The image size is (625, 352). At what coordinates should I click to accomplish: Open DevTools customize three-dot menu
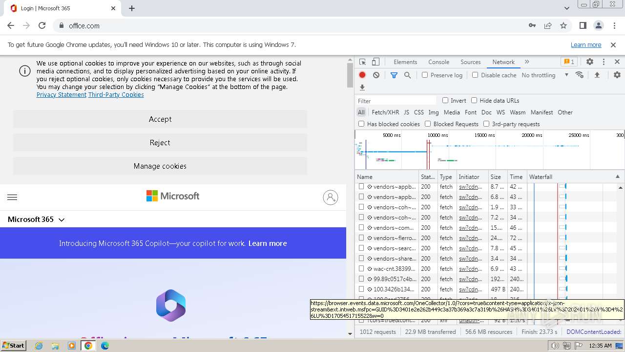tap(604, 62)
